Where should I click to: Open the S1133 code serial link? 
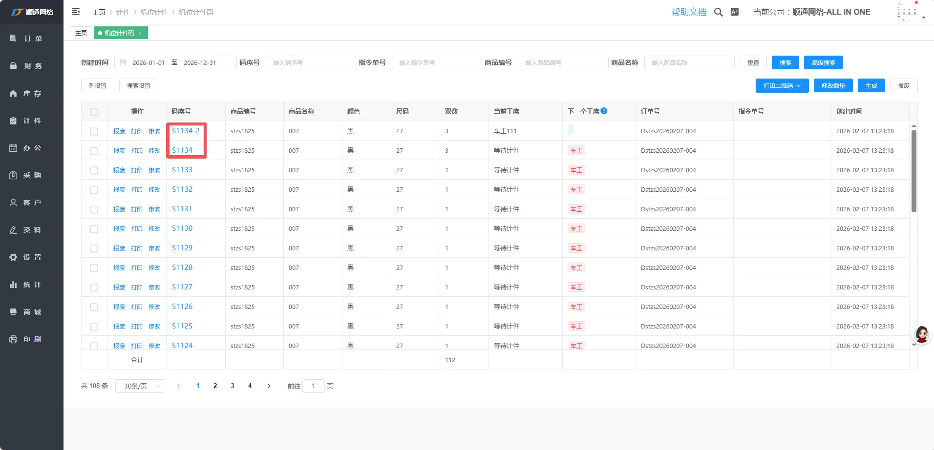(182, 170)
